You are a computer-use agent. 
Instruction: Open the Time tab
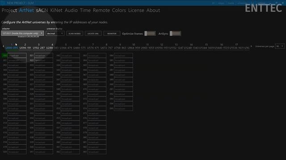click(x=85, y=10)
